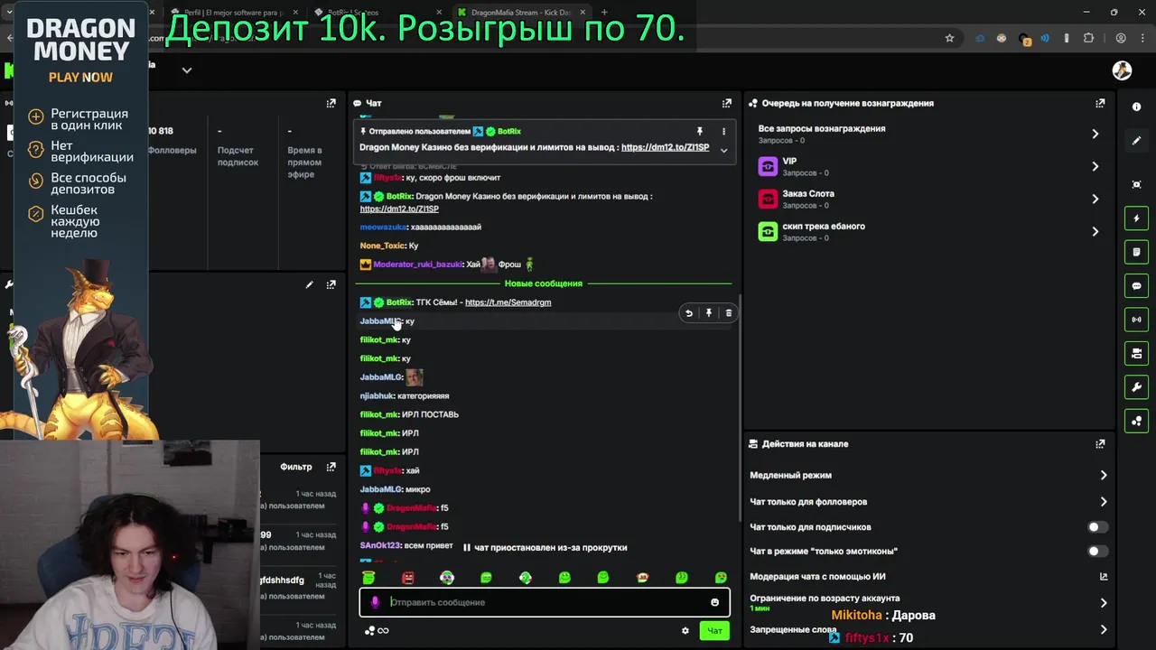Click the channel points infinity balance

pos(377,631)
